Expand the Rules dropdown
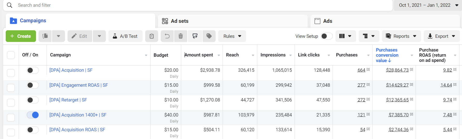Image resolution: width=462 pixels, height=139 pixels. [x=232, y=36]
